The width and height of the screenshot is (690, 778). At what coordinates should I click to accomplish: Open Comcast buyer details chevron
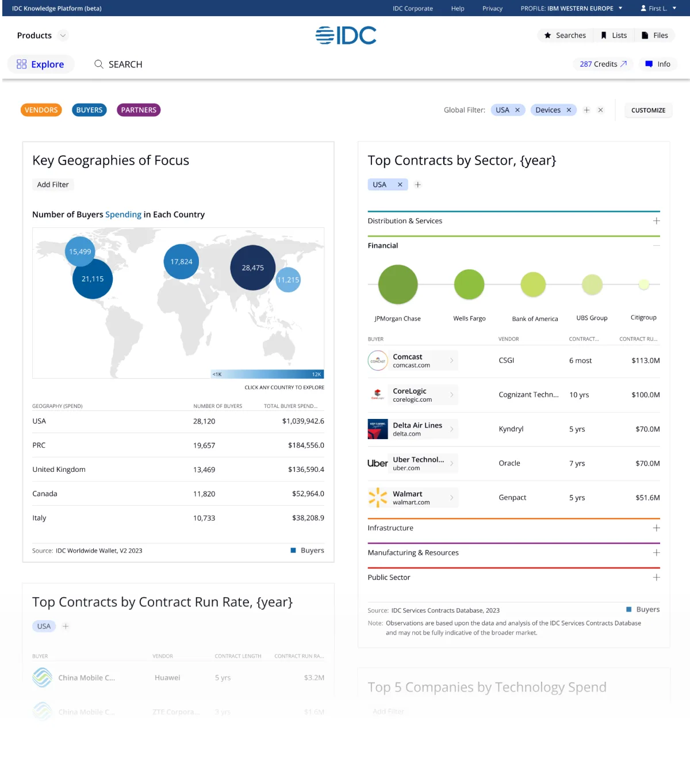[452, 361]
